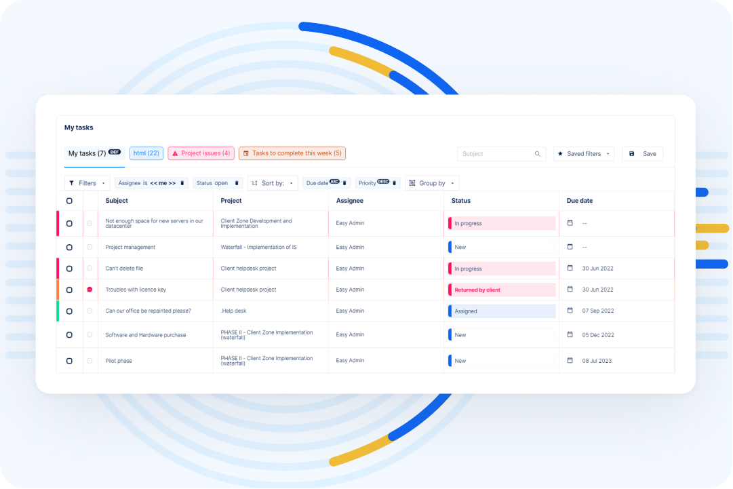Click the search magnifier in the Subject field
The image size is (733, 489).
coord(538,153)
